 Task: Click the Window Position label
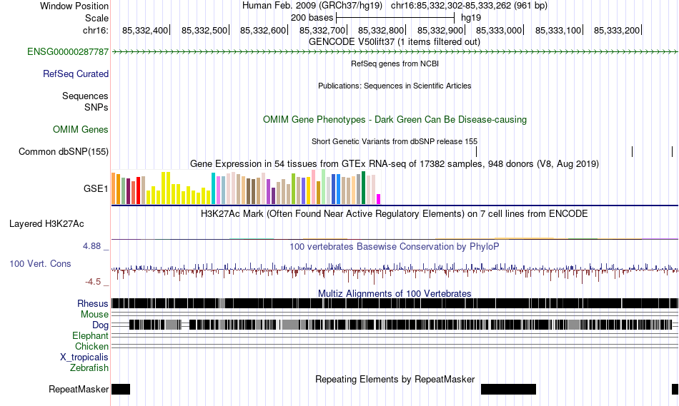[74, 6]
